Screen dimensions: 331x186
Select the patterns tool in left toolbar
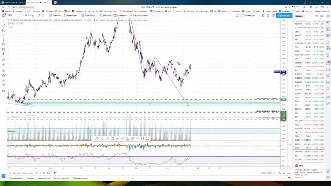(x=3, y=44)
